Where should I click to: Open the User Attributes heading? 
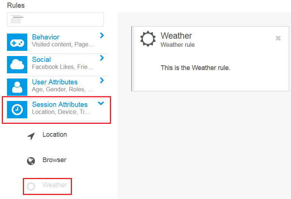point(55,82)
